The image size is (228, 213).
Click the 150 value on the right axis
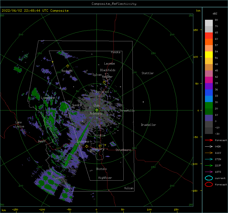196,30
